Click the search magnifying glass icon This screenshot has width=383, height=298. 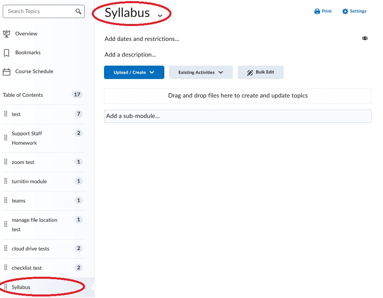pos(78,11)
